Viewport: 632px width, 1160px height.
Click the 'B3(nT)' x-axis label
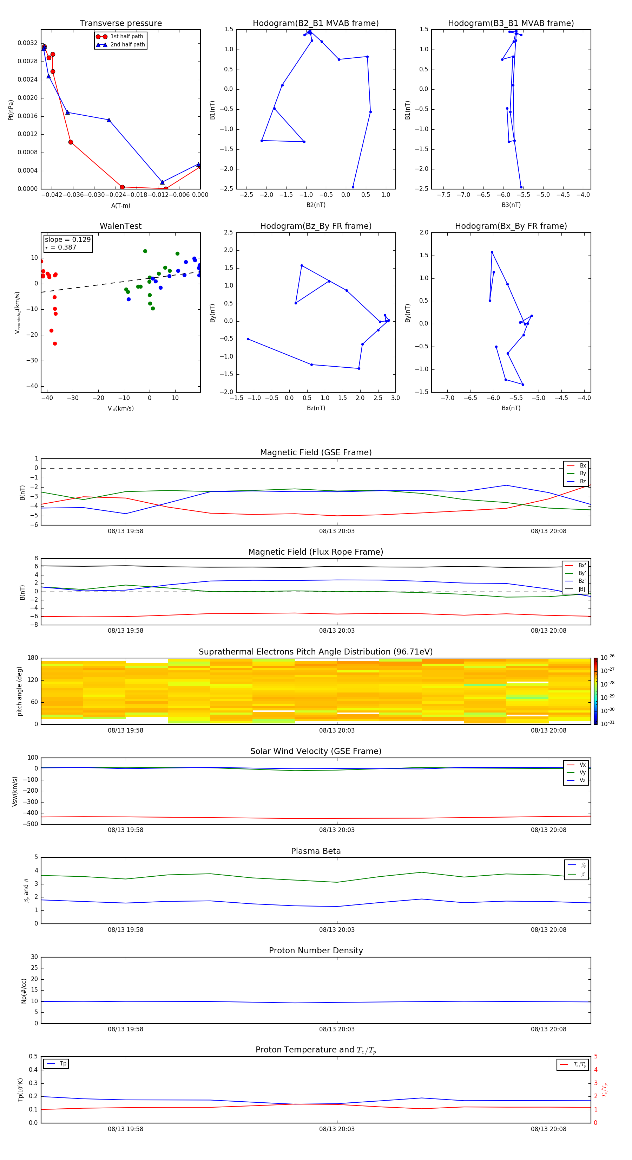tap(511, 205)
